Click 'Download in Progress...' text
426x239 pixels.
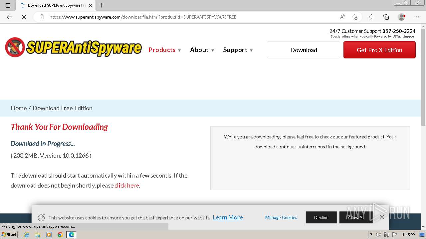pos(43,144)
